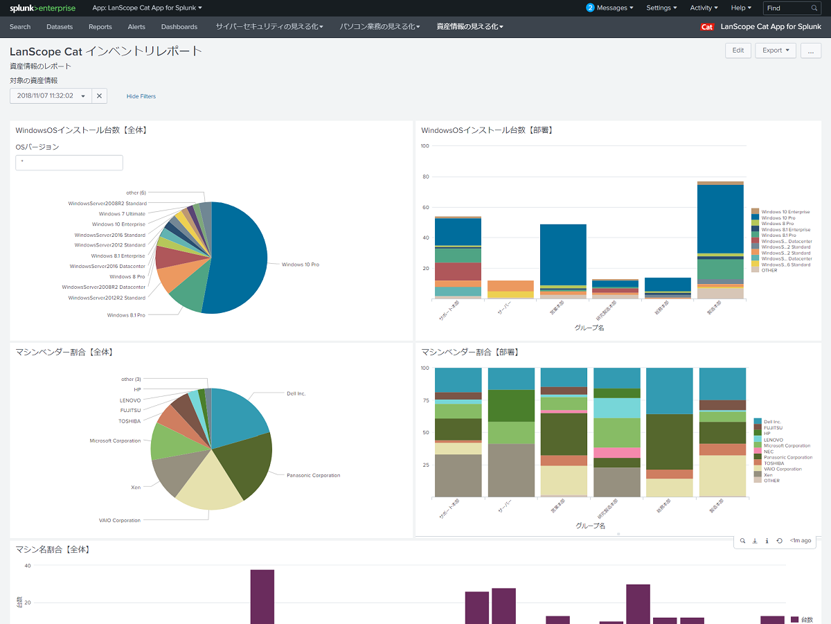This screenshot has height=624, width=831.
Task: Open the Settings dropdown menu
Action: (662, 8)
